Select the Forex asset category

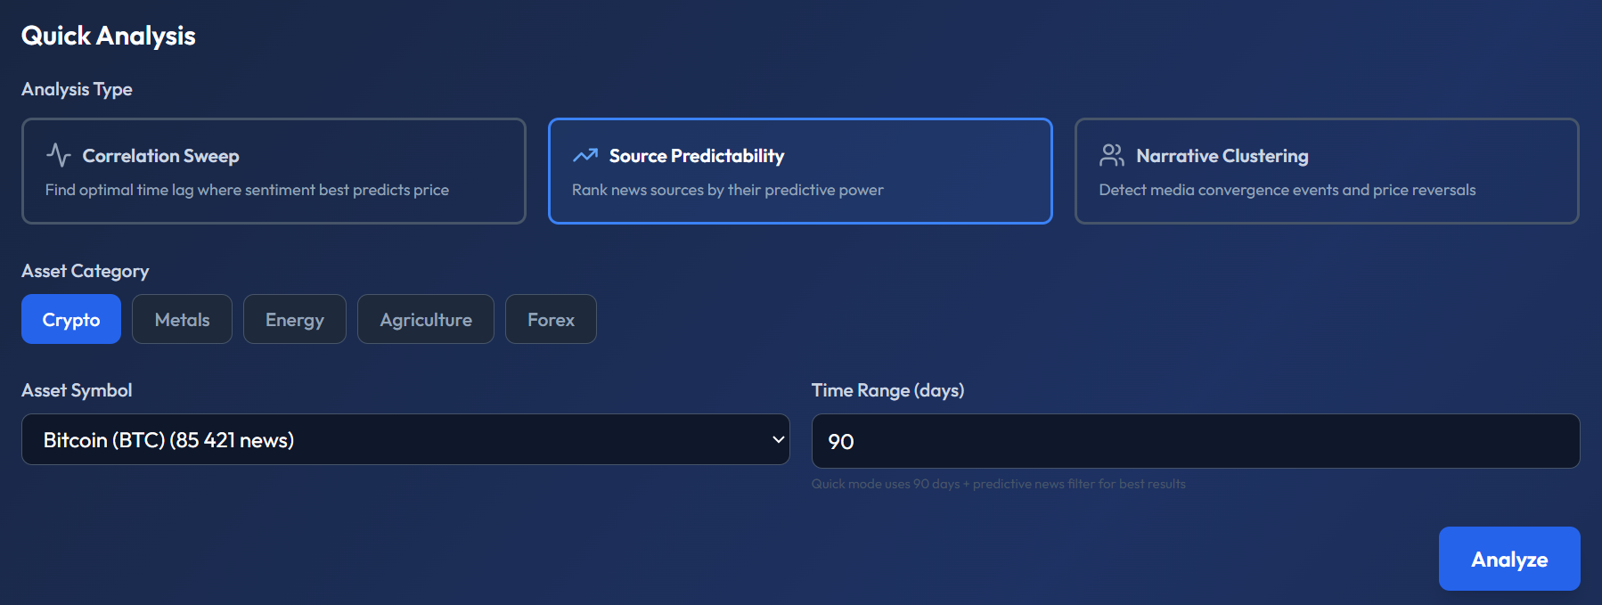coord(550,319)
